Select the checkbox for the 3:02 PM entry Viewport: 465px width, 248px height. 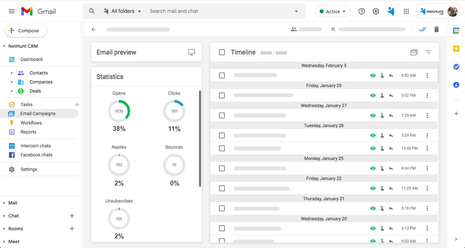pyautogui.click(x=222, y=95)
